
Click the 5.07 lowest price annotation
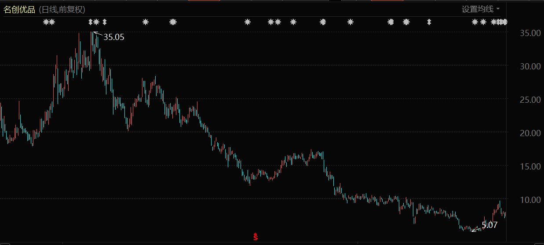[489, 225]
